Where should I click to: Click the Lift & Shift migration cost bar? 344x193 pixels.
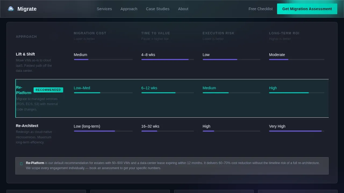(103, 60)
